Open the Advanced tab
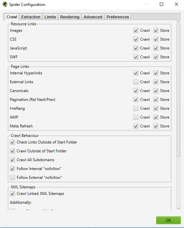Viewport: 184px width, 228px height. [x=93, y=17]
